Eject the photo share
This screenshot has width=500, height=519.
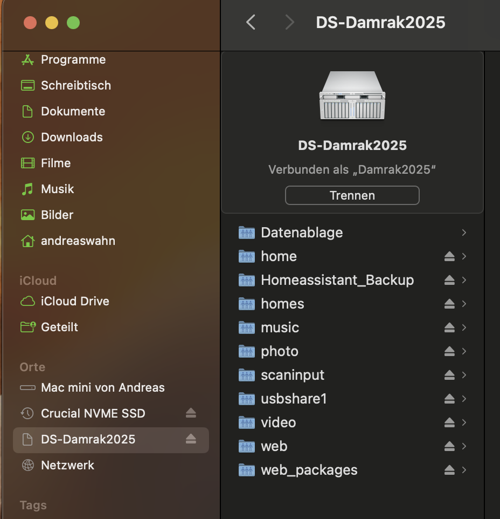pyautogui.click(x=449, y=351)
